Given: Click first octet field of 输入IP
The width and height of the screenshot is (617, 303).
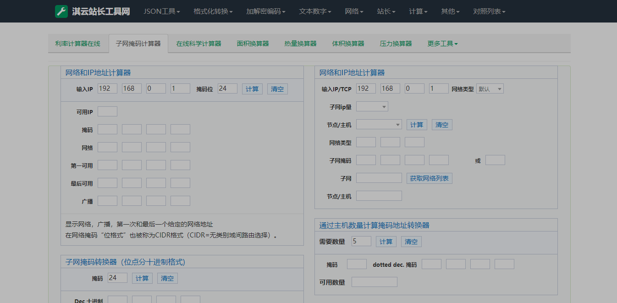Looking at the screenshot, I should coord(107,88).
